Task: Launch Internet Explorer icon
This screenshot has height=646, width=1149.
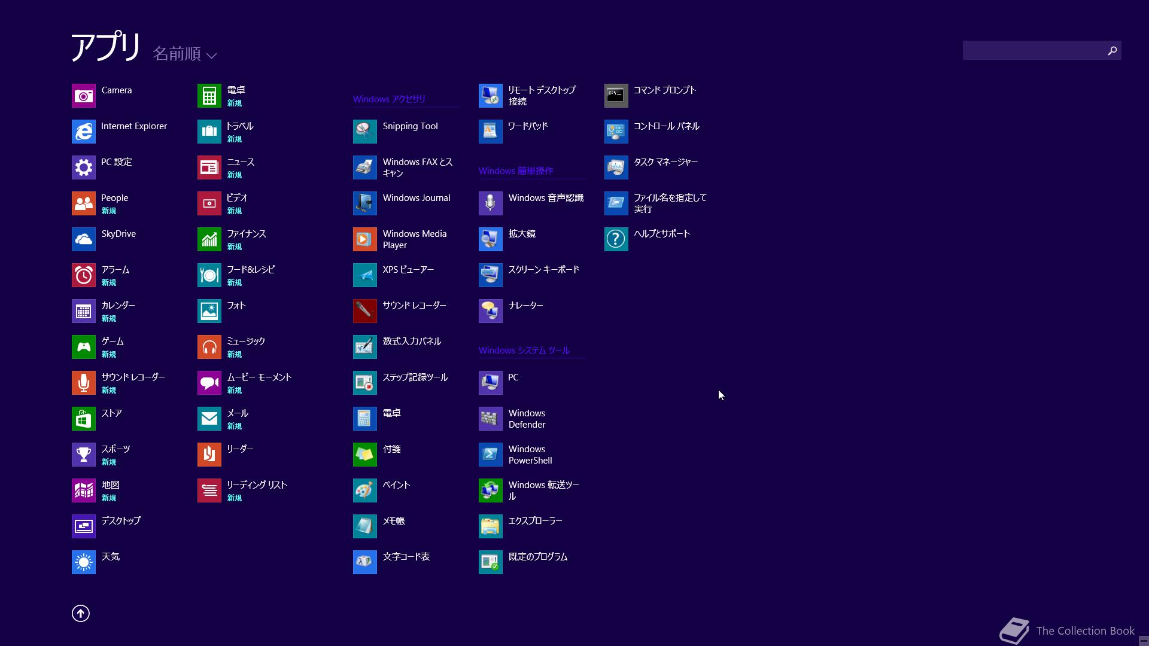Action: [x=84, y=132]
